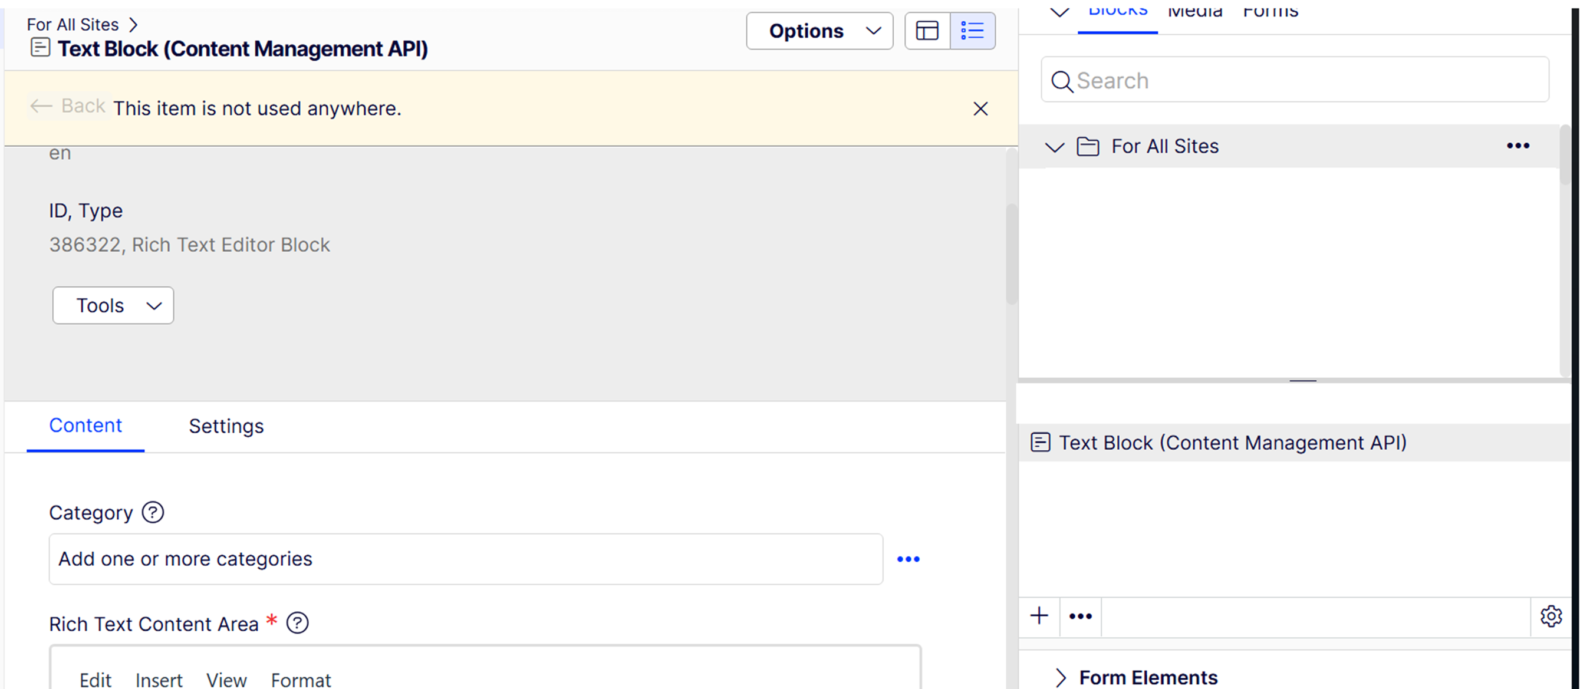Click the For All Sites breadcrumb link

73,25
